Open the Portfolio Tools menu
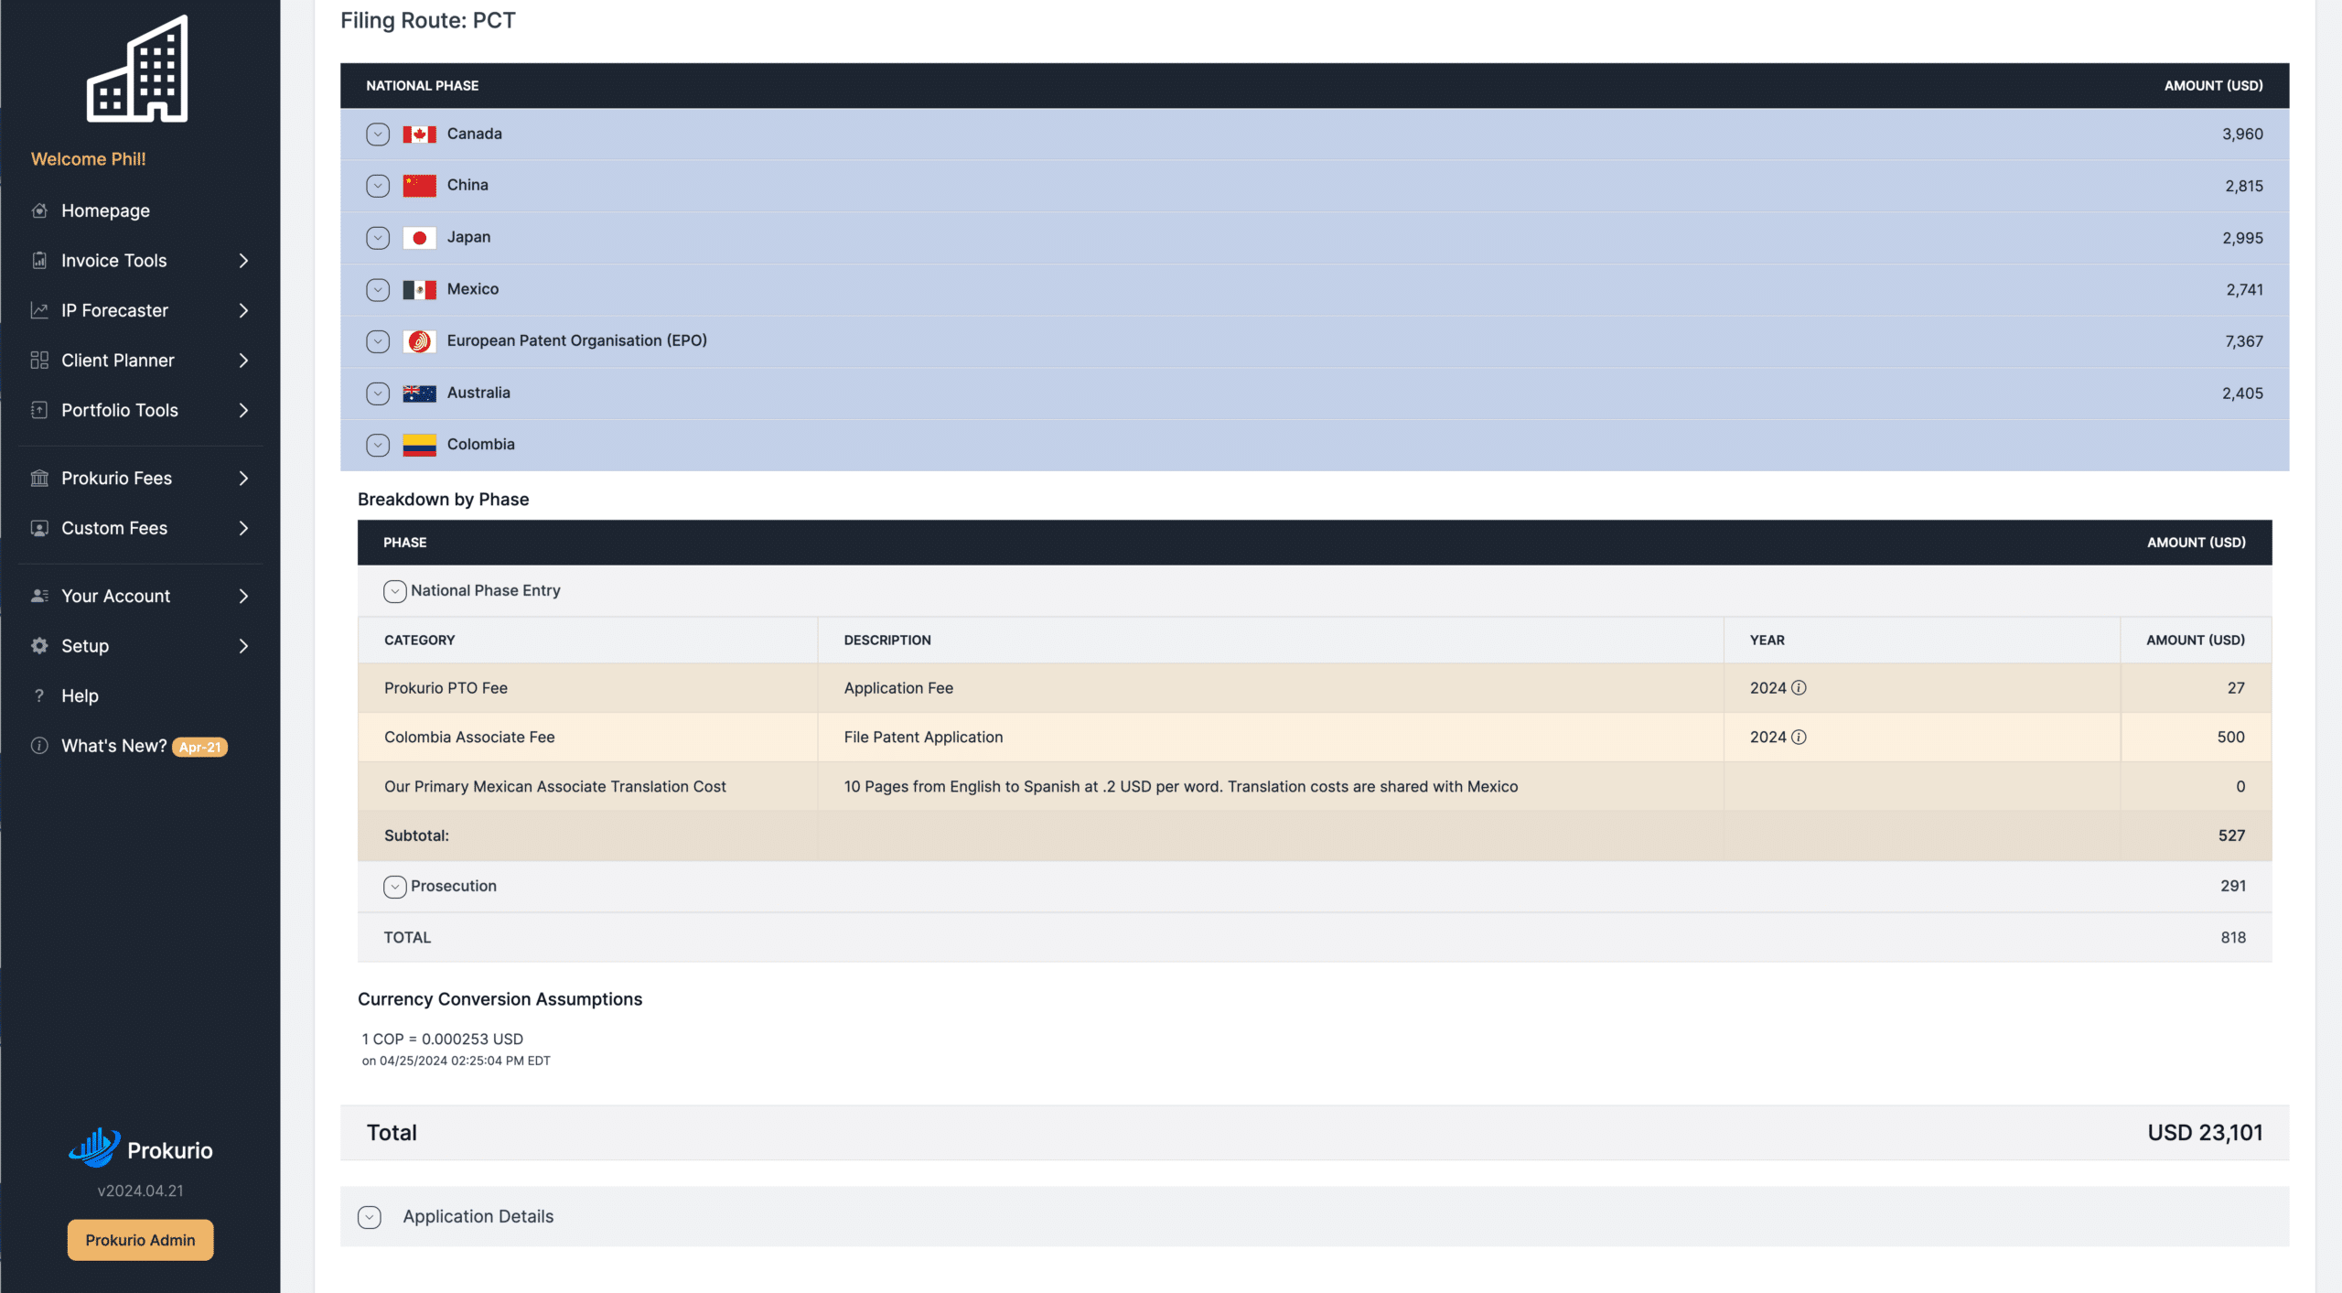 [x=120, y=410]
